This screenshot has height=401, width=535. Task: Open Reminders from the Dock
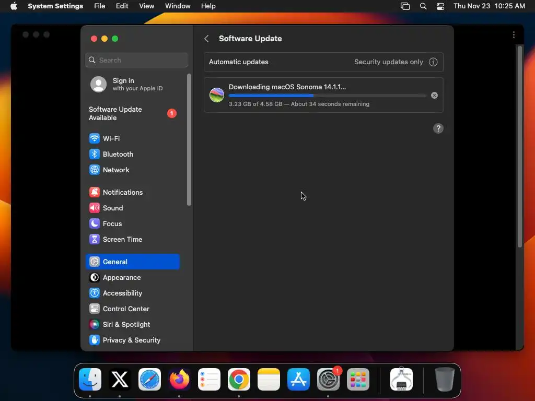click(x=209, y=379)
